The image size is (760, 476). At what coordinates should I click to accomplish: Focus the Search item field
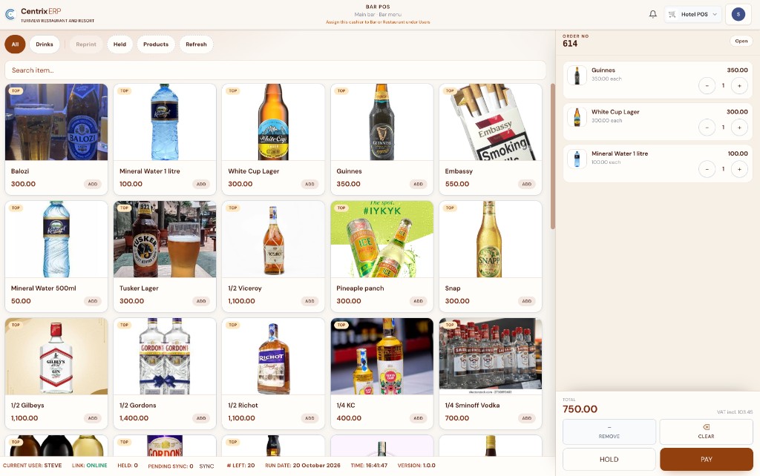[275, 70]
